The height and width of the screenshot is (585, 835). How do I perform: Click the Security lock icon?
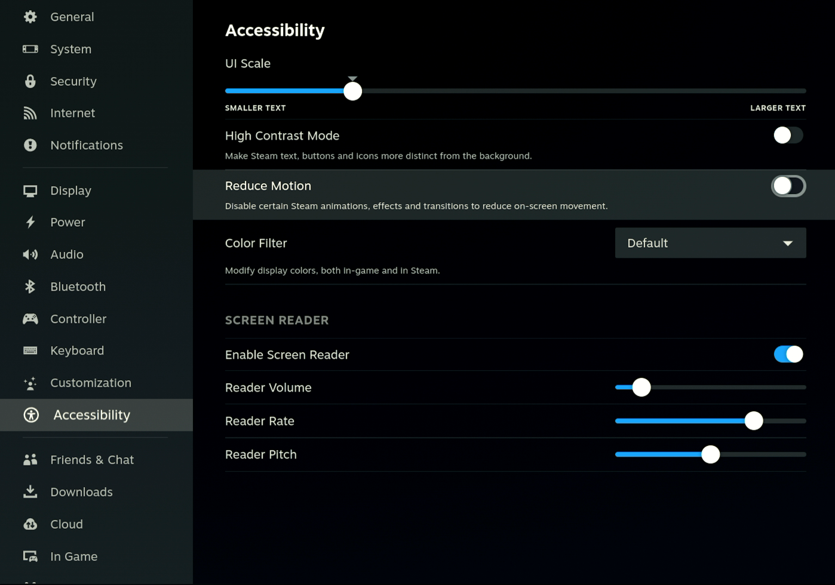(x=30, y=81)
